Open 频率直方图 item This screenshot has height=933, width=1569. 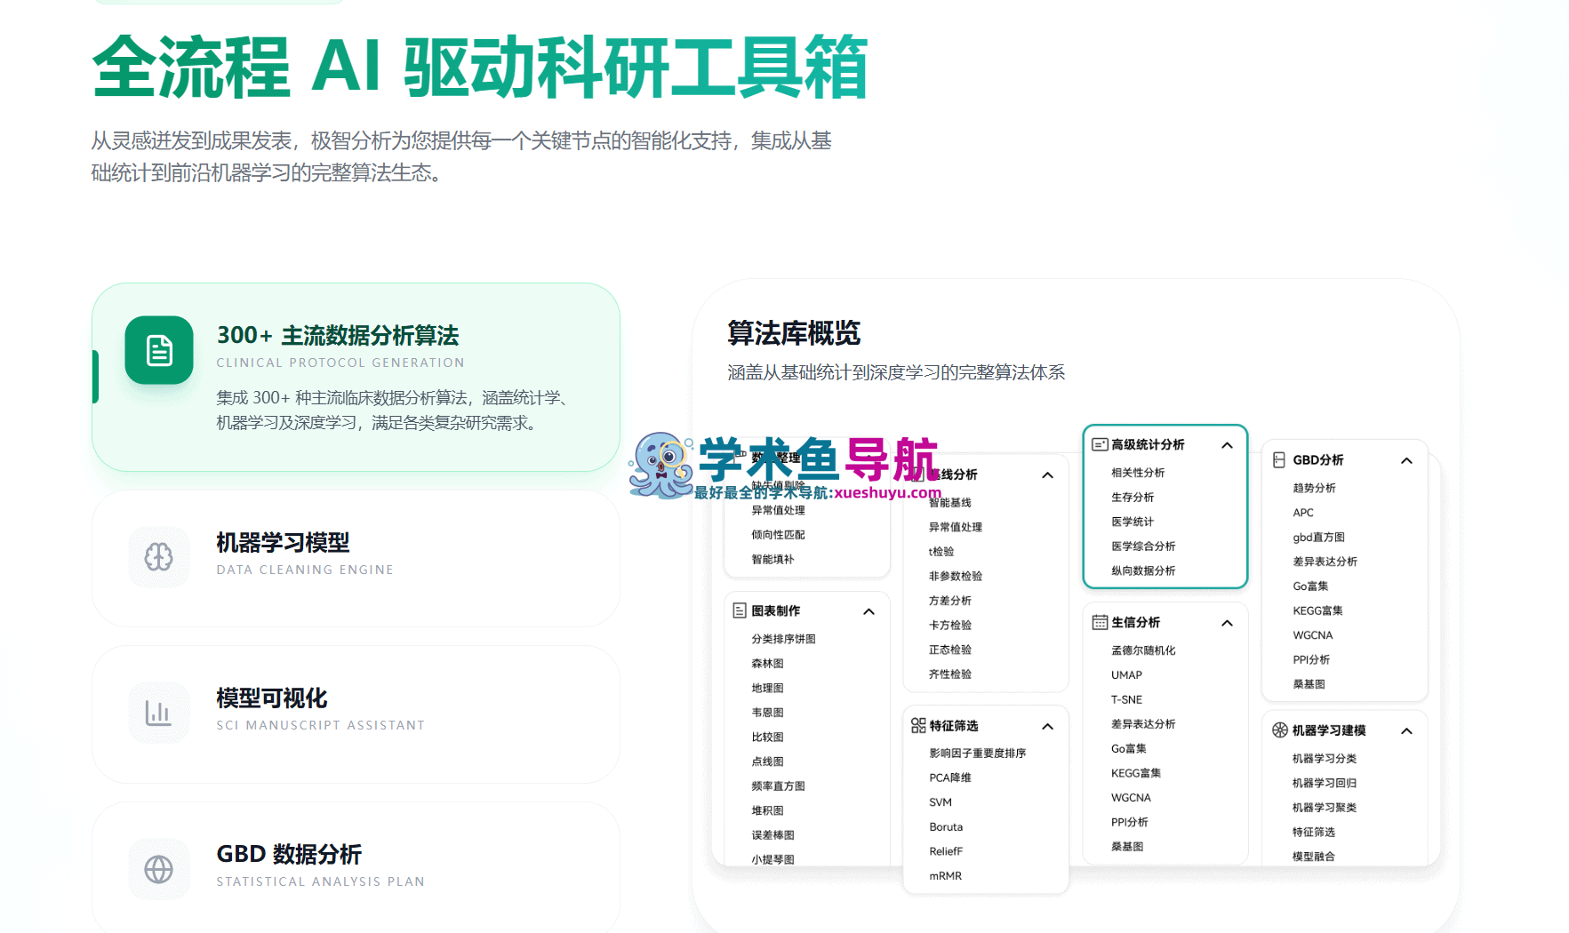[778, 785]
